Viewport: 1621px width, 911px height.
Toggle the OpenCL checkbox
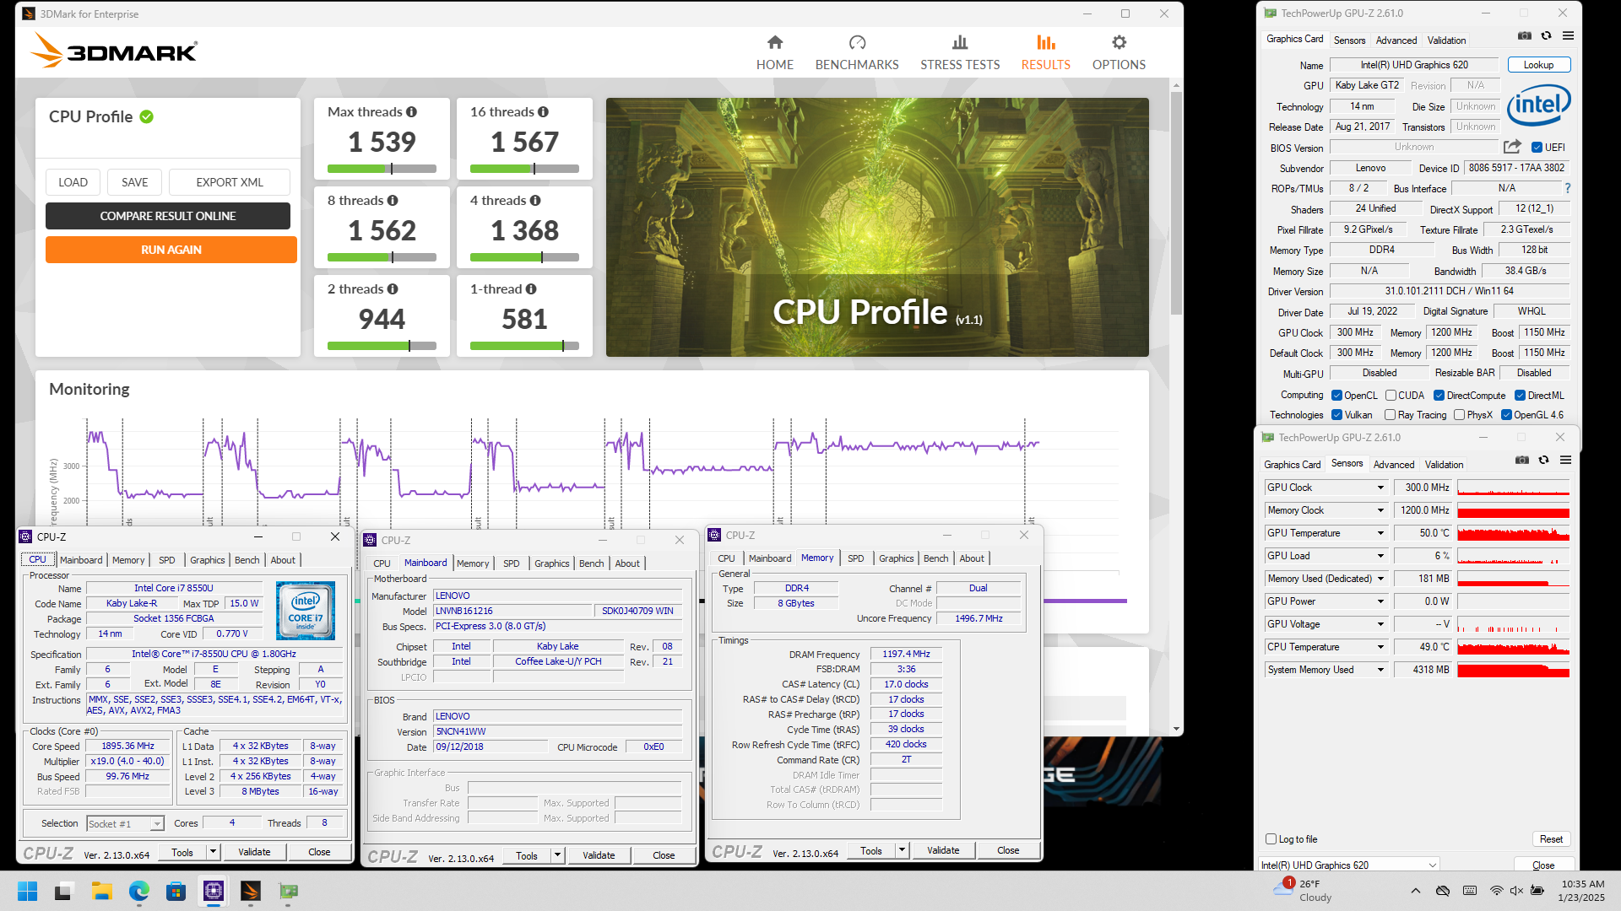click(1337, 396)
